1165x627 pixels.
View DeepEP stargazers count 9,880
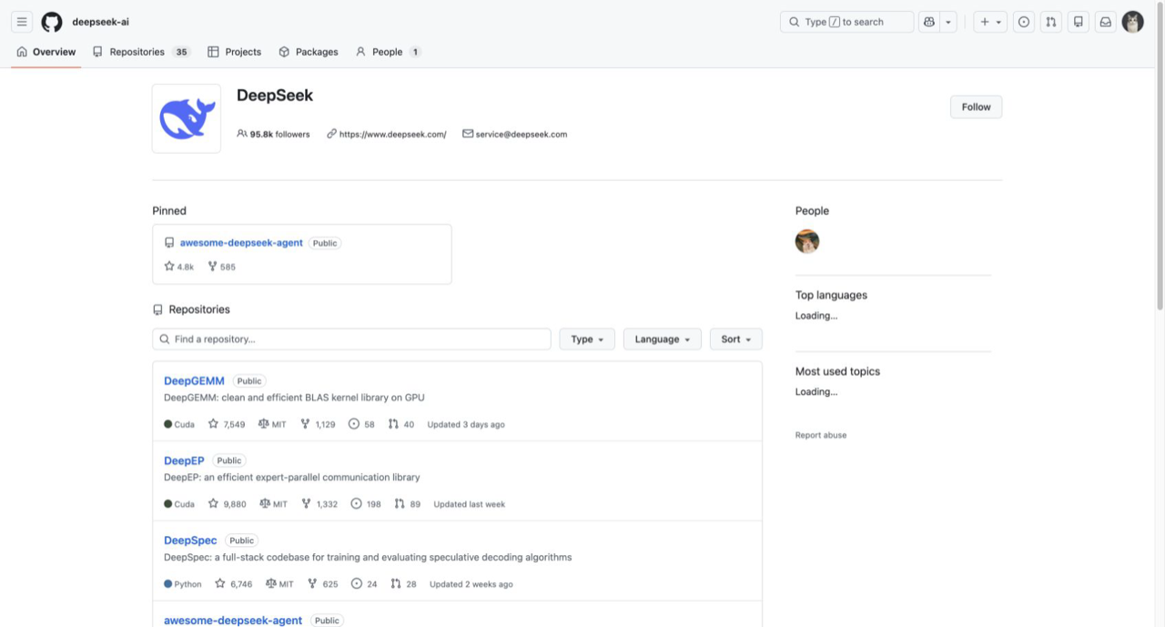coord(227,504)
